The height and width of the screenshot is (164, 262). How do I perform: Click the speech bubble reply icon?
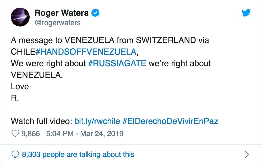15,154
